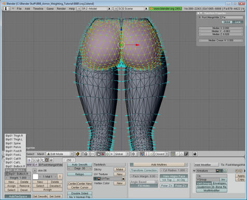Toggle Fill Holes option
The image size is (247, 200).
click(144, 185)
